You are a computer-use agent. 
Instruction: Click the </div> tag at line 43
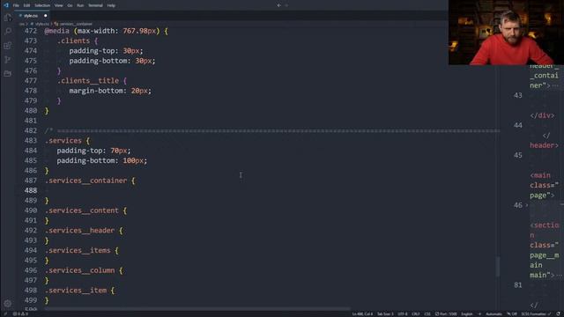[542, 115]
